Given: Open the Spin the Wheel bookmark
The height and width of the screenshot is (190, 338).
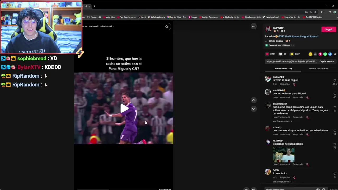Looking at the screenshot, I should pos(176,17).
